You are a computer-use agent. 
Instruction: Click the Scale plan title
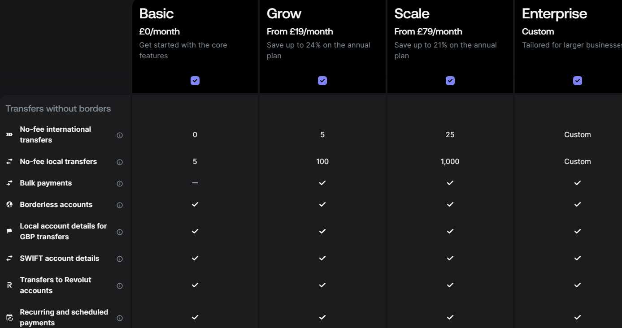click(x=412, y=14)
